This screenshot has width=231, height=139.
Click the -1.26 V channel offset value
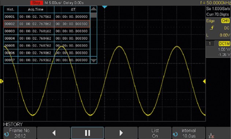tap(224, 55)
